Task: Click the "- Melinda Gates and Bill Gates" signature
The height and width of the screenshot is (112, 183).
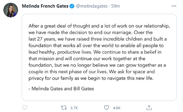Action: [x=61, y=89]
